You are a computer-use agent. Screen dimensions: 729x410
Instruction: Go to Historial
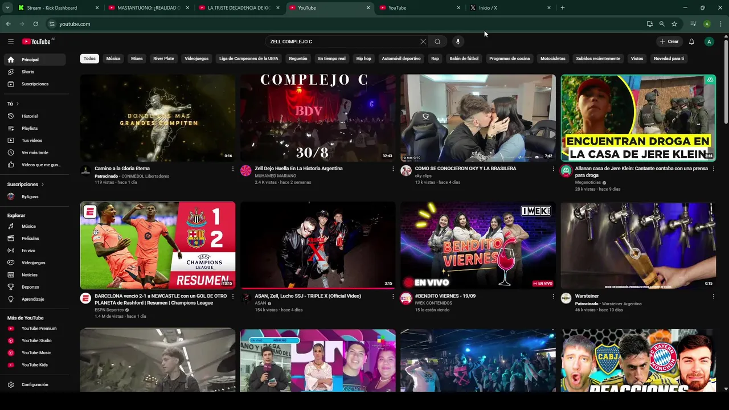pos(34,116)
